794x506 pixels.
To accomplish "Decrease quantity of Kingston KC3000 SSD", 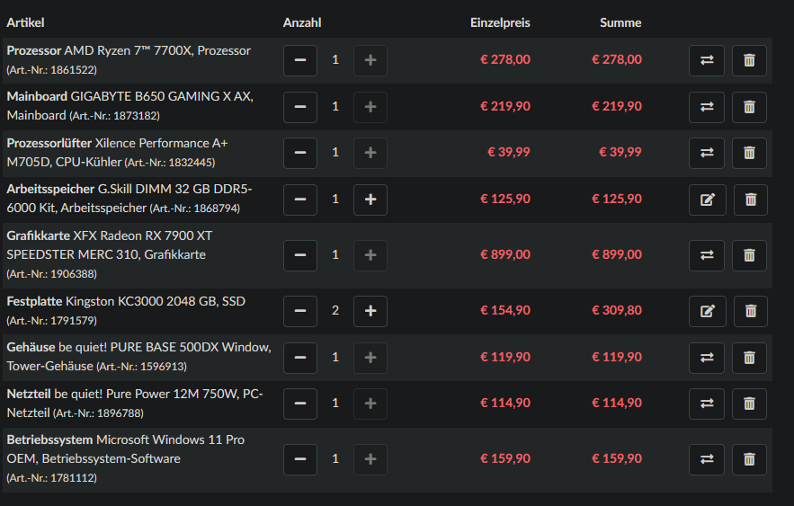I will pyautogui.click(x=300, y=311).
